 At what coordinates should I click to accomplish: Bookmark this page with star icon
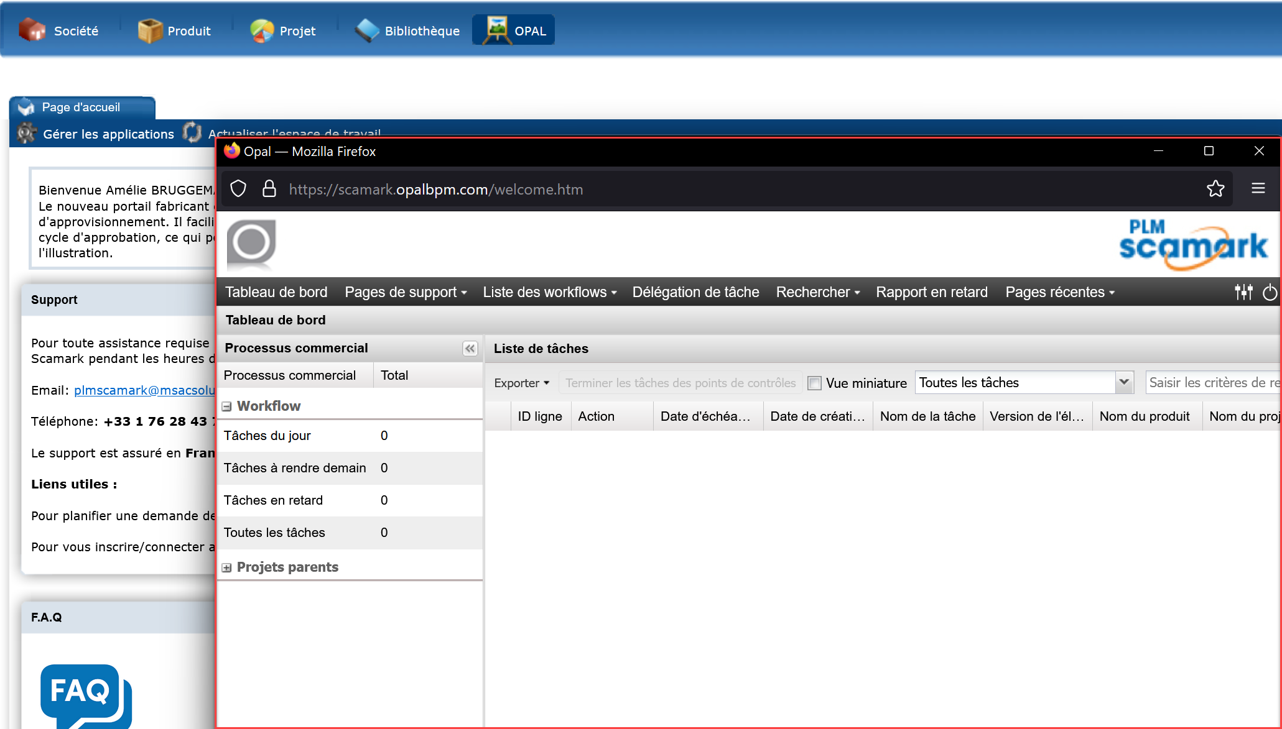coord(1215,189)
